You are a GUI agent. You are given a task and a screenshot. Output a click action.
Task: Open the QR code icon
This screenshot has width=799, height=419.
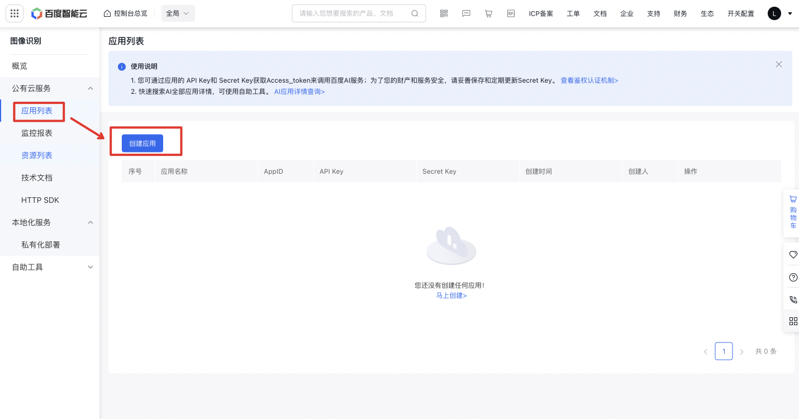444,13
